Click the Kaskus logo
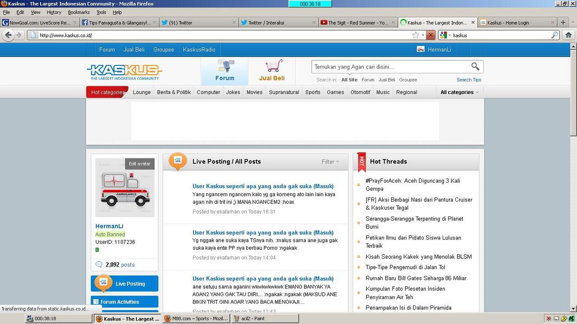Image resolution: width=577 pixels, height=324 pixels. coord(124,72)
